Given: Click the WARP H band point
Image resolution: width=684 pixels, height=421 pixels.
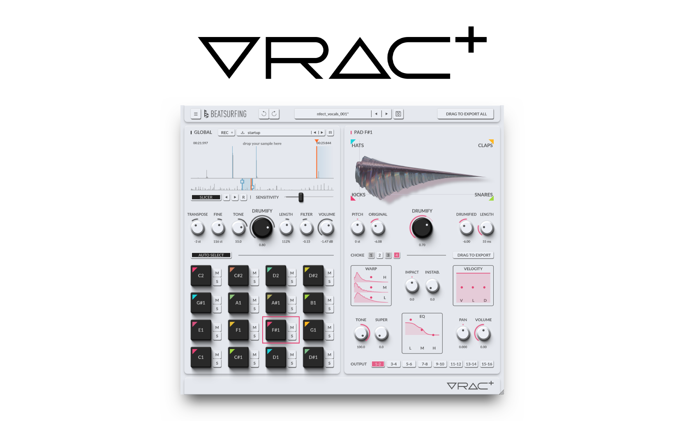Looking at the screenshot, I should [x=371, y=277].
